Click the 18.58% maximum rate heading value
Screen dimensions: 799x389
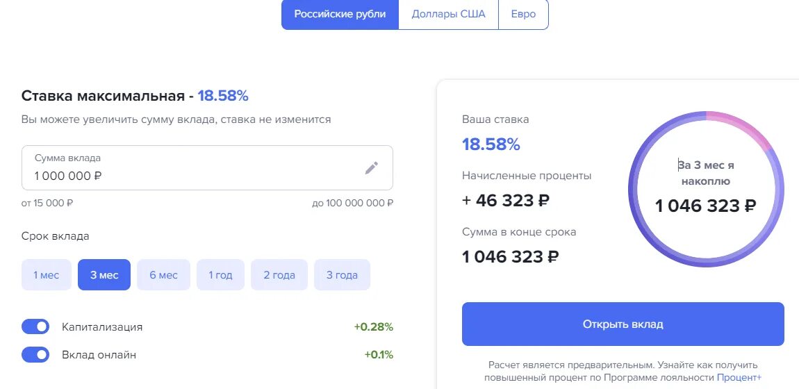(223, 96)
